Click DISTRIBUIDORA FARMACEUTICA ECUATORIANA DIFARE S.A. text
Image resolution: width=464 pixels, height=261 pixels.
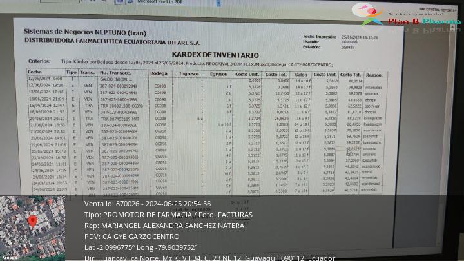coord(112,41)
